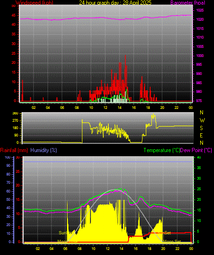Click the 60 value on humidity axis

[8, 191]
